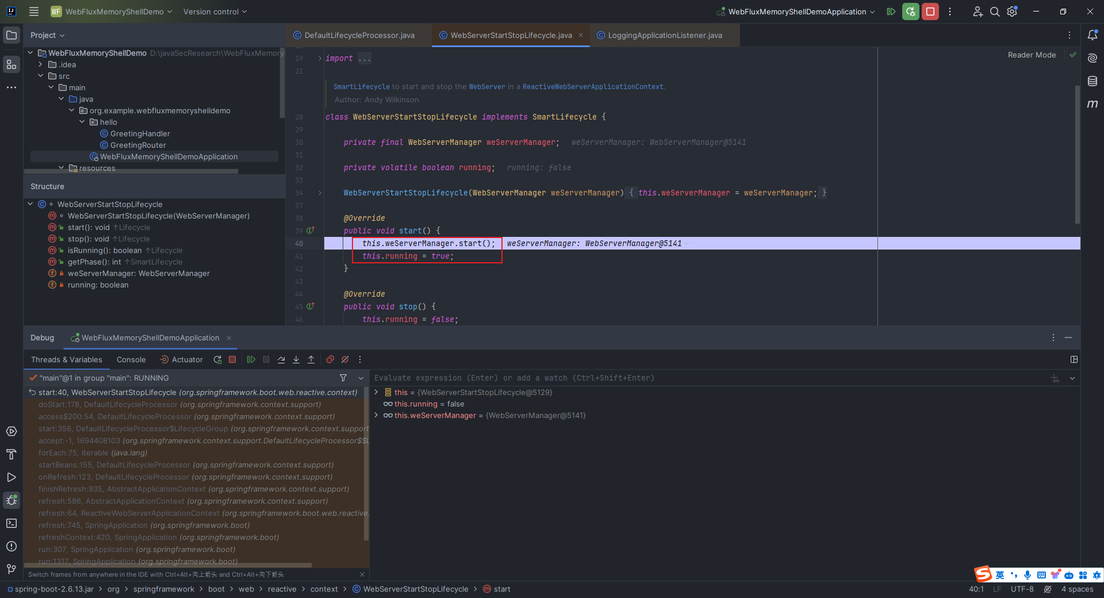1104x598 pixels.
Task: Expand the folded import block
Action: (320, 58)
